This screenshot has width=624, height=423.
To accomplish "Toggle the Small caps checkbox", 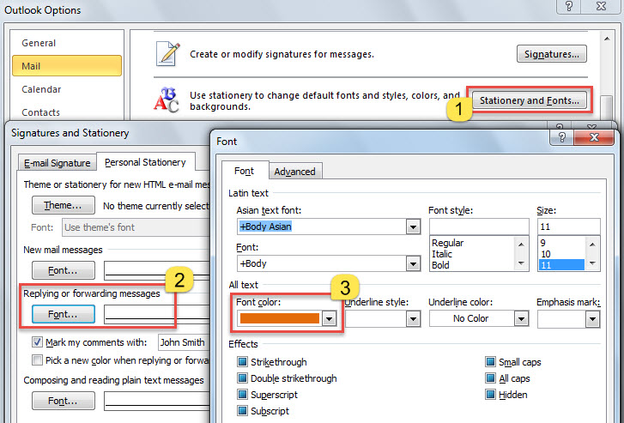I will click(x=490, y=362).
